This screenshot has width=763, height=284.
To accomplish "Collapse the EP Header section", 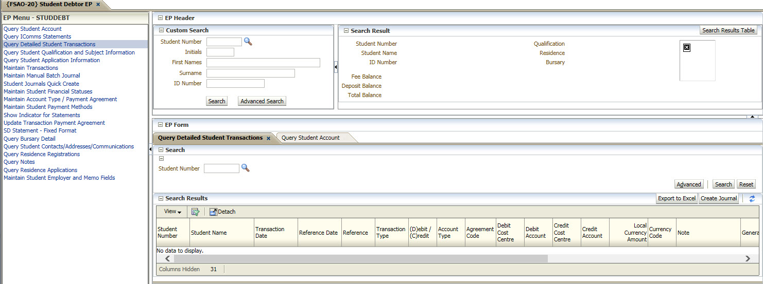I will coord(160,18).
